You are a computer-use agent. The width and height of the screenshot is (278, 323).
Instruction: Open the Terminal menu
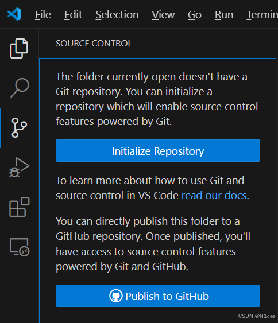tap(262, 15)
